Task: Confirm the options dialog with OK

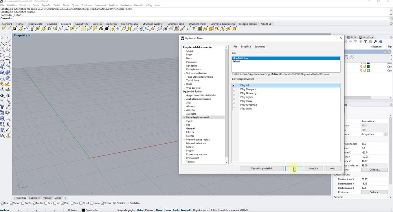Action: point(294,168)
